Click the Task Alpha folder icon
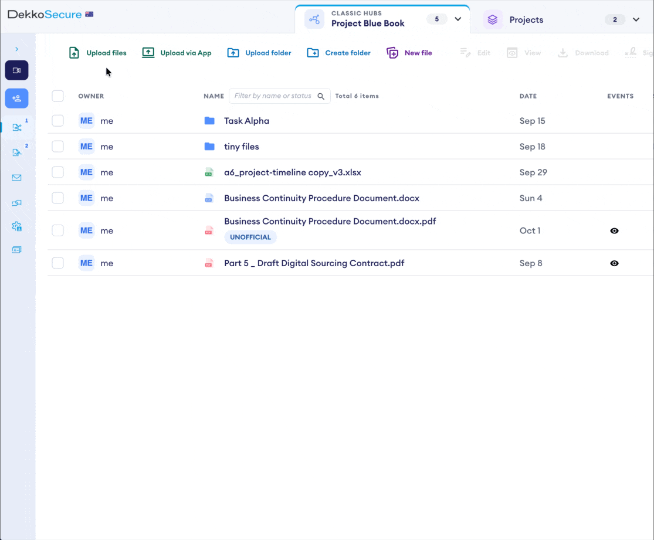 pos(209,121)
